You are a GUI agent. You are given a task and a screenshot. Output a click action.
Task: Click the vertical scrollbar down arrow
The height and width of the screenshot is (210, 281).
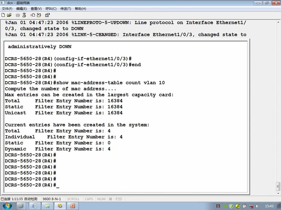[x=278, y=193]
